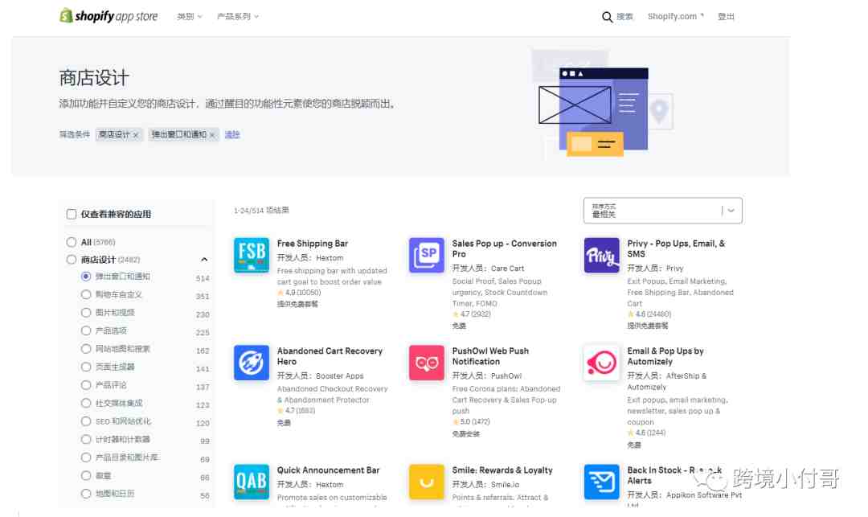
Task: Click the search magnifier icon
Action: point(608,17)
